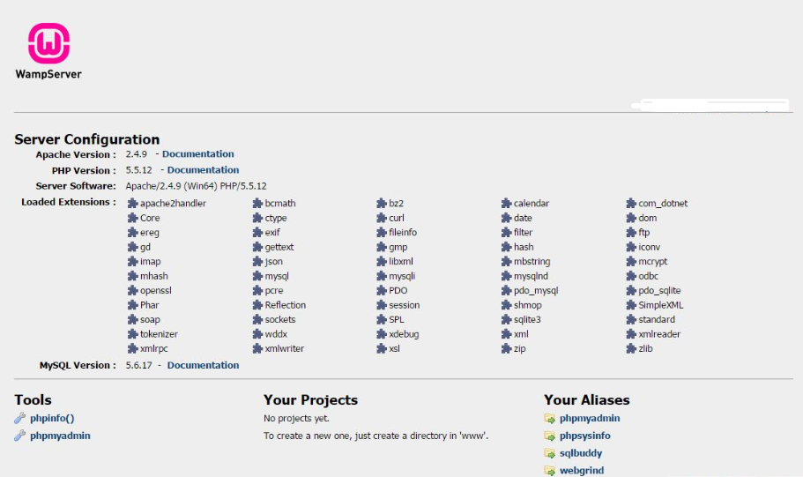Image resolution: width=803 pixels, height=477 pixels.
Task: Click puzzle icon next to xdebug
Action: pyautogui.click(x=382, y=334)
